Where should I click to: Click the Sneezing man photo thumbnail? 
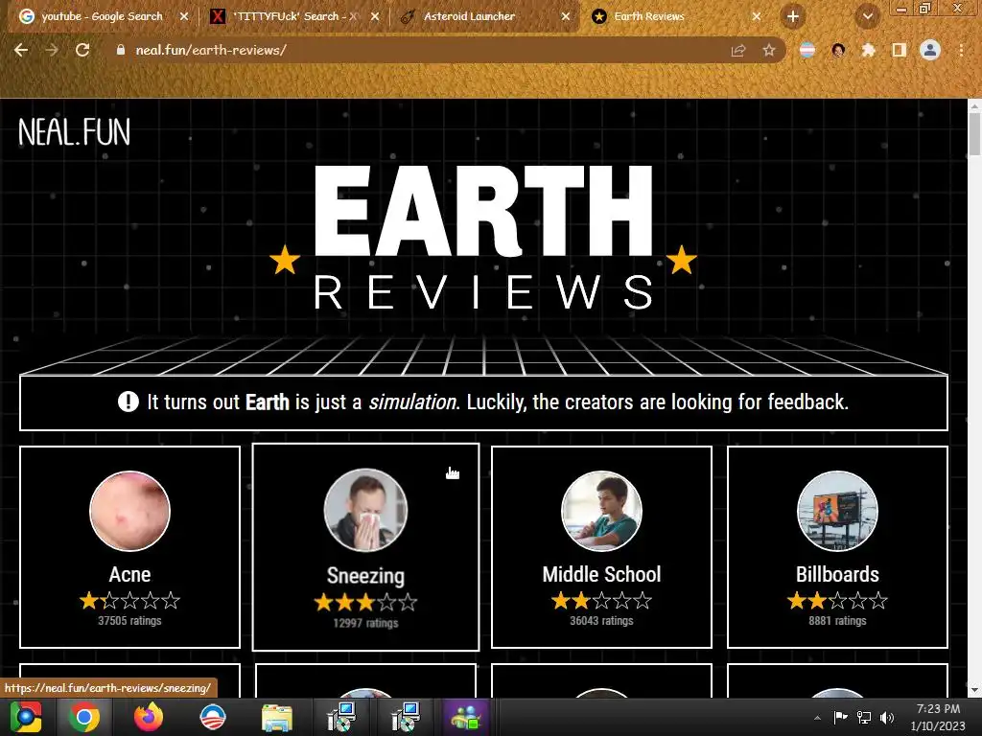coord(365,511)
